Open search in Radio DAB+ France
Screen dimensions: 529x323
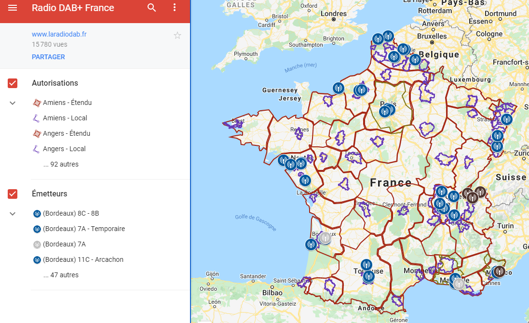(152, 7)
